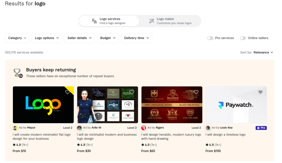The image size is (282, 163).
Task: Open the Logo options dropdown
Action: pyautogui.click(x=47, y=38)
